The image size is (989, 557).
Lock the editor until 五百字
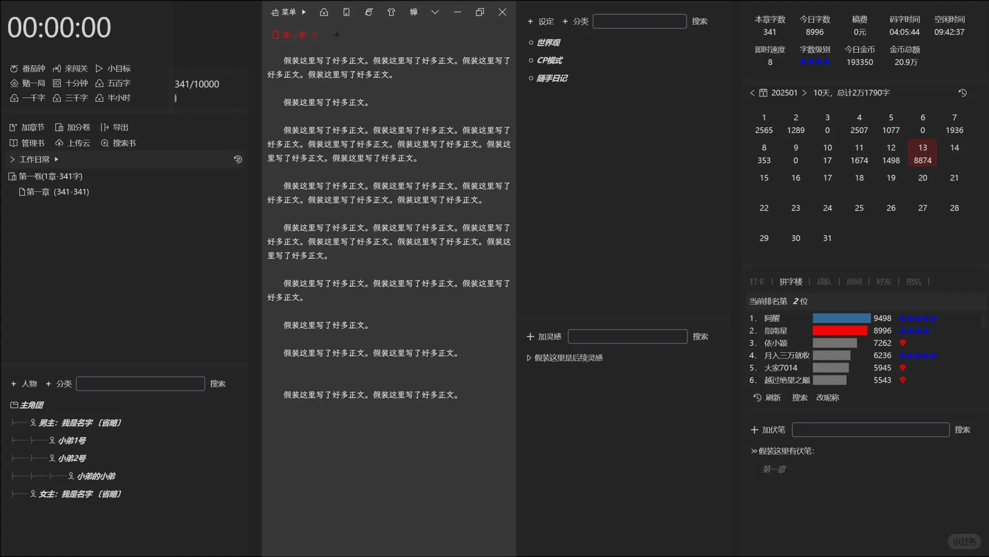(114, 83)
